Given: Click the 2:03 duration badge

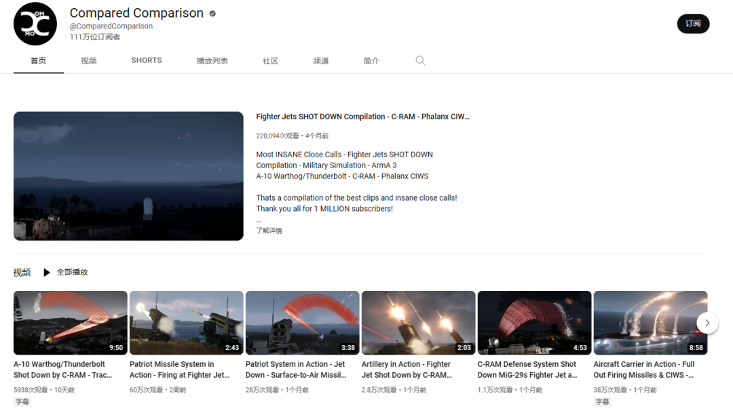Looking at the screenshot, I should (464, 348).
